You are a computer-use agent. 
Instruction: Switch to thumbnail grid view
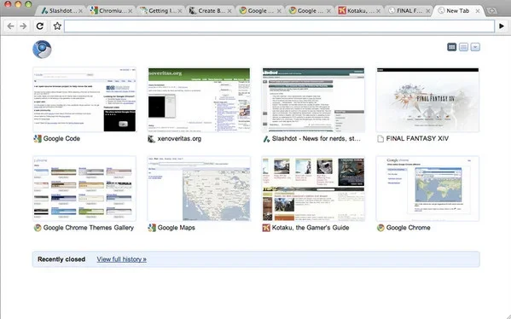(451, 47)
